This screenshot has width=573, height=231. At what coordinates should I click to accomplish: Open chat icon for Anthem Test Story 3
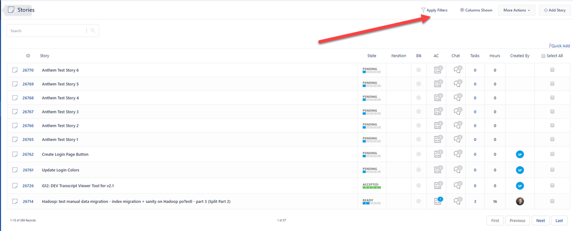pos(457,112)
